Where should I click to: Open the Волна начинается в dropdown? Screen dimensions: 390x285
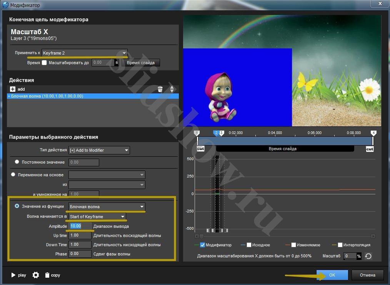97,216
